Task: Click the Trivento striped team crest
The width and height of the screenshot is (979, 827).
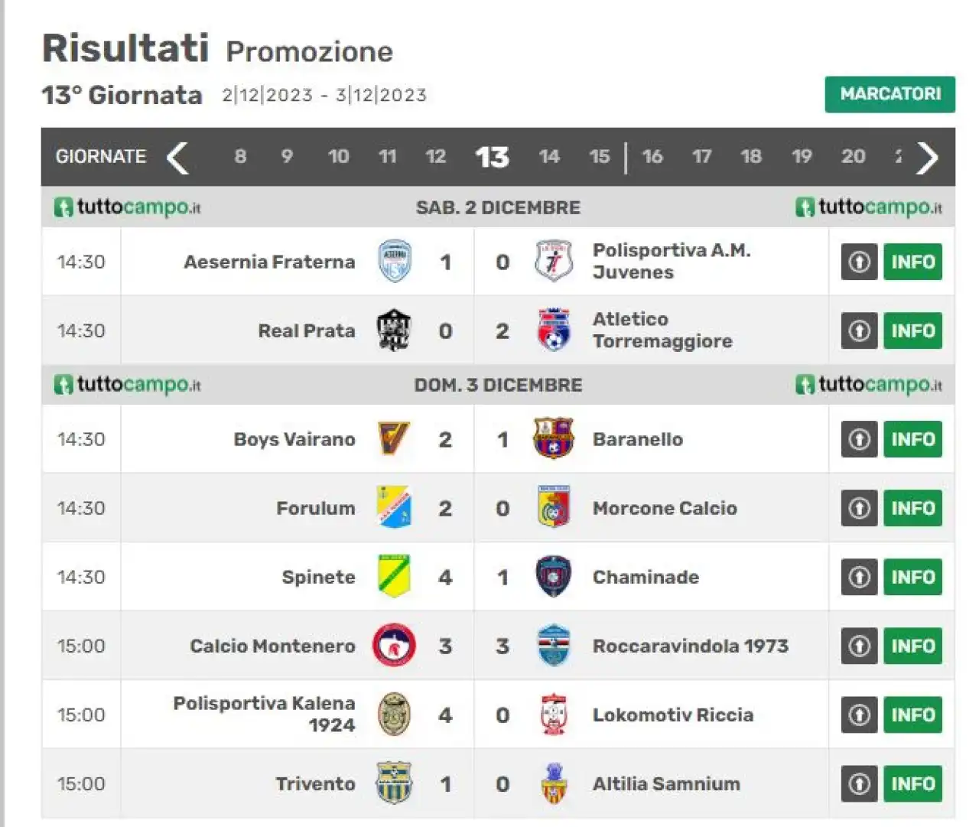Action: point(395,783)
